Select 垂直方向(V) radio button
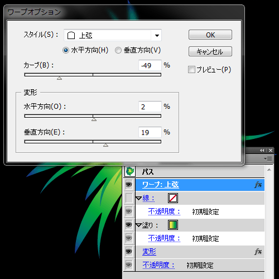279x279 pixels. click(118, 50)
